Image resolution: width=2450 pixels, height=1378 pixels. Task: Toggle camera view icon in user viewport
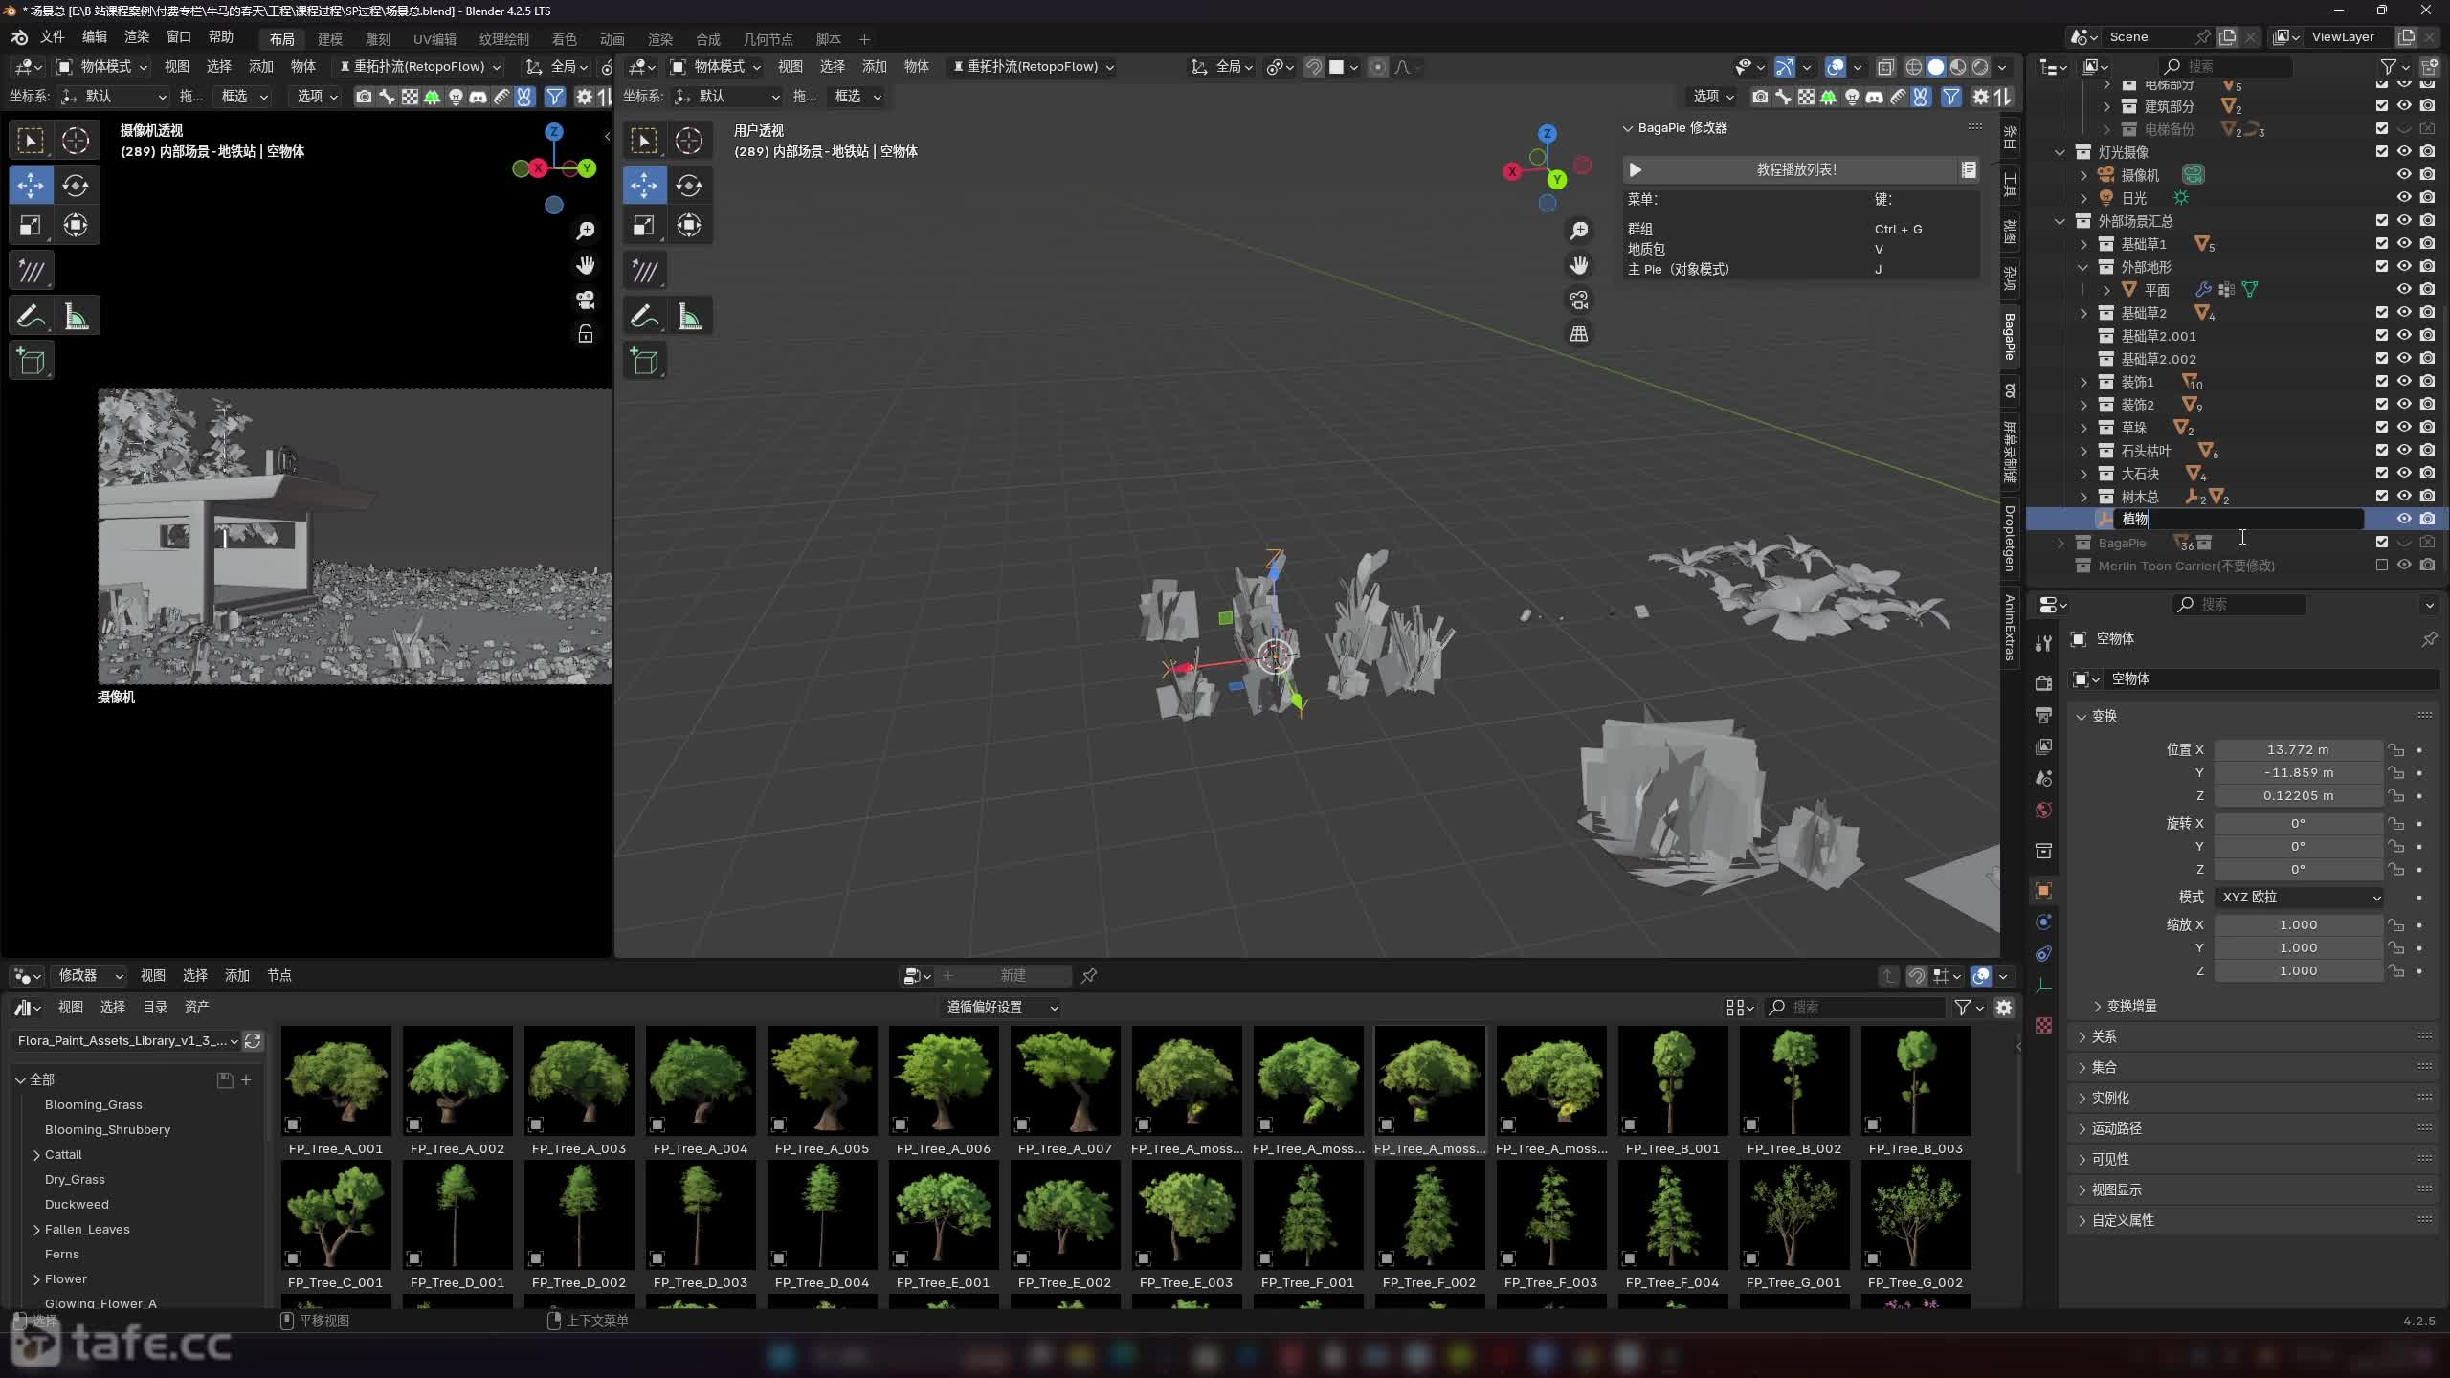pos(1579,300)
